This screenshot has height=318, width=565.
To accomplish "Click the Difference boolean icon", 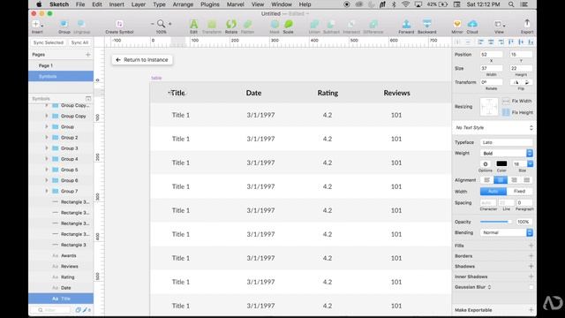I will click(x=373, y=24).
